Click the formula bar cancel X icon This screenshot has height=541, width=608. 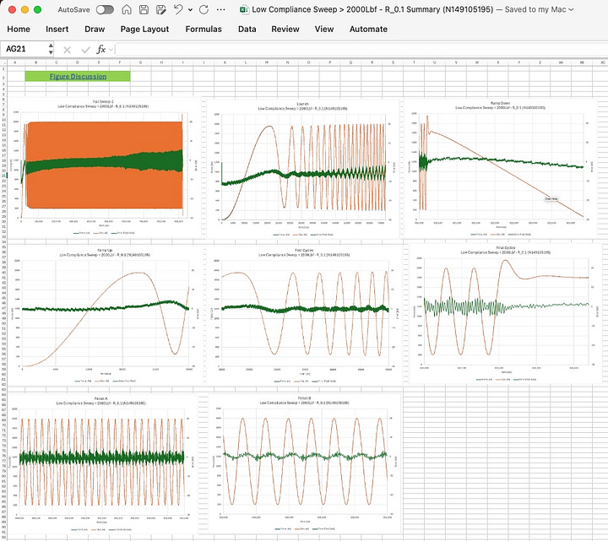coord(67,50)
